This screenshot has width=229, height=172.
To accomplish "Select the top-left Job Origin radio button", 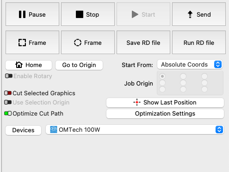I will pyautogui.click(x=162, y=76).
